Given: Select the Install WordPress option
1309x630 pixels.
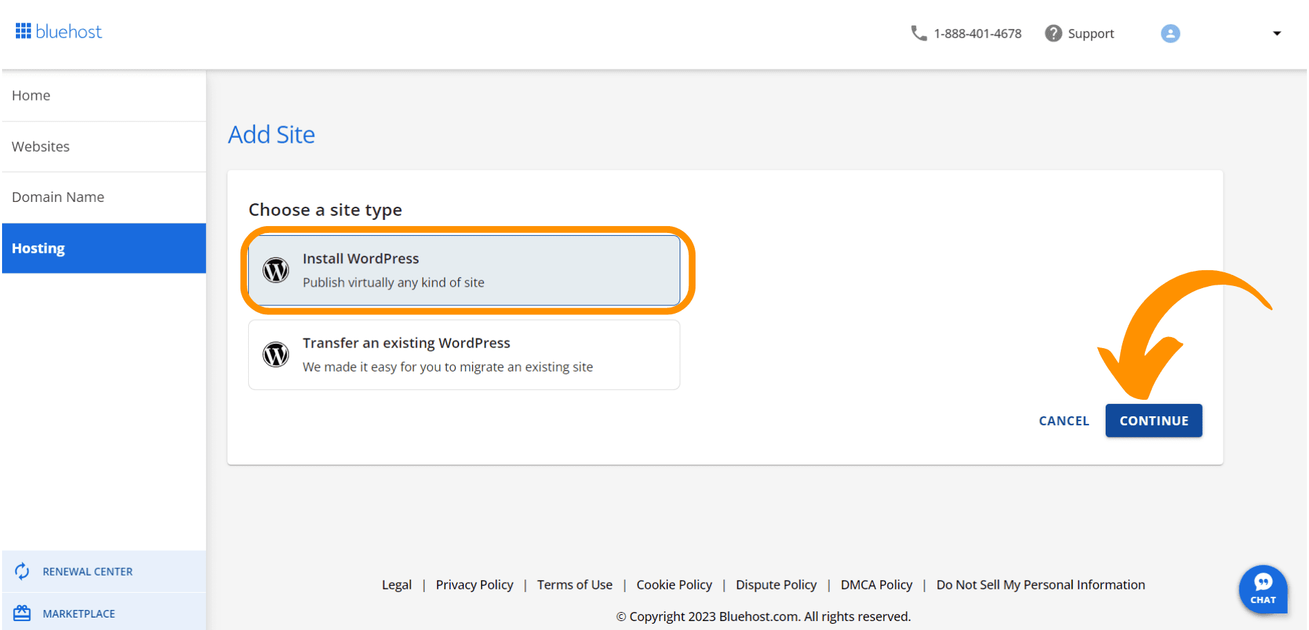Looking at the screenshot, I should coord(464,270).
